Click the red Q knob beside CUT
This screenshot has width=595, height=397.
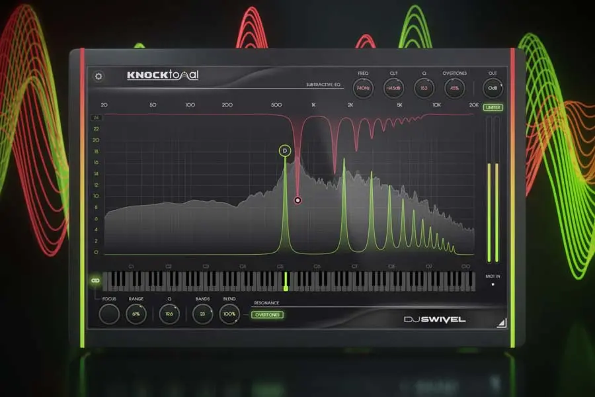[424, 88]
